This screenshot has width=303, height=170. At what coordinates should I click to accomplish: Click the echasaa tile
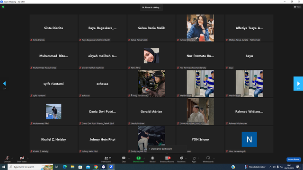point(102,84)
